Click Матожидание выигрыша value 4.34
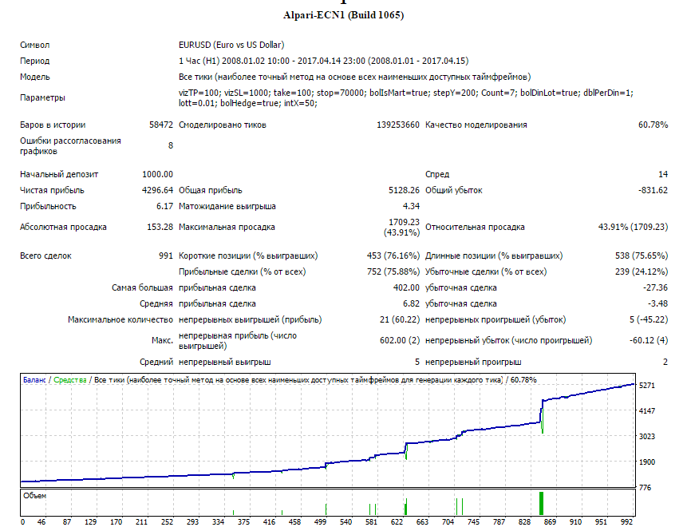 [x=411, y=207]
